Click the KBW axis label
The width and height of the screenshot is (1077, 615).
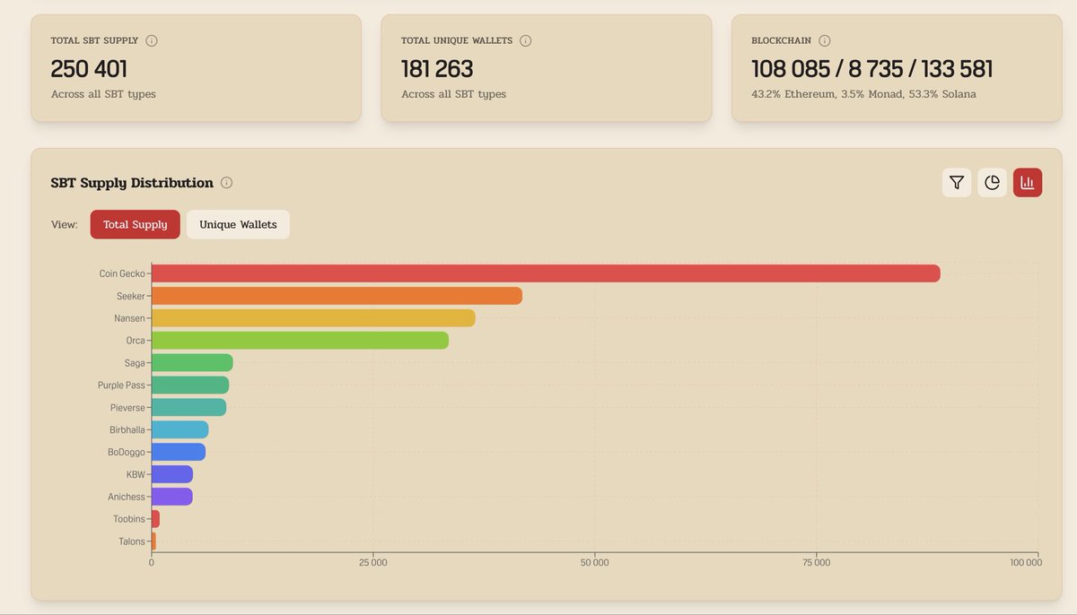(136, 474)
